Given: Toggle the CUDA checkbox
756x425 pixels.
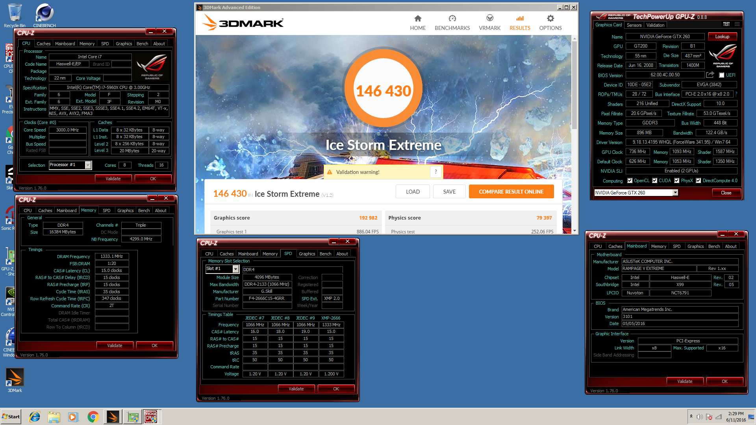Looking at the screenshot, I should [x=655, y=181].
